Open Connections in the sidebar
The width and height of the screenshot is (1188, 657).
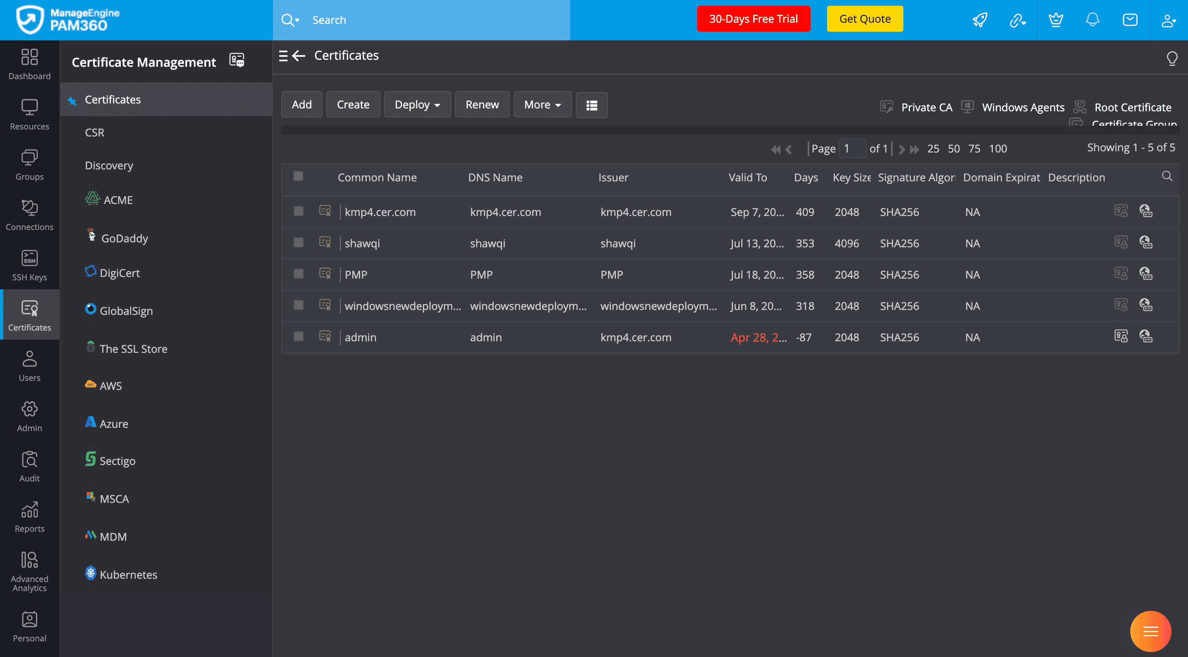pyautogui.click(x=30, y=215)
